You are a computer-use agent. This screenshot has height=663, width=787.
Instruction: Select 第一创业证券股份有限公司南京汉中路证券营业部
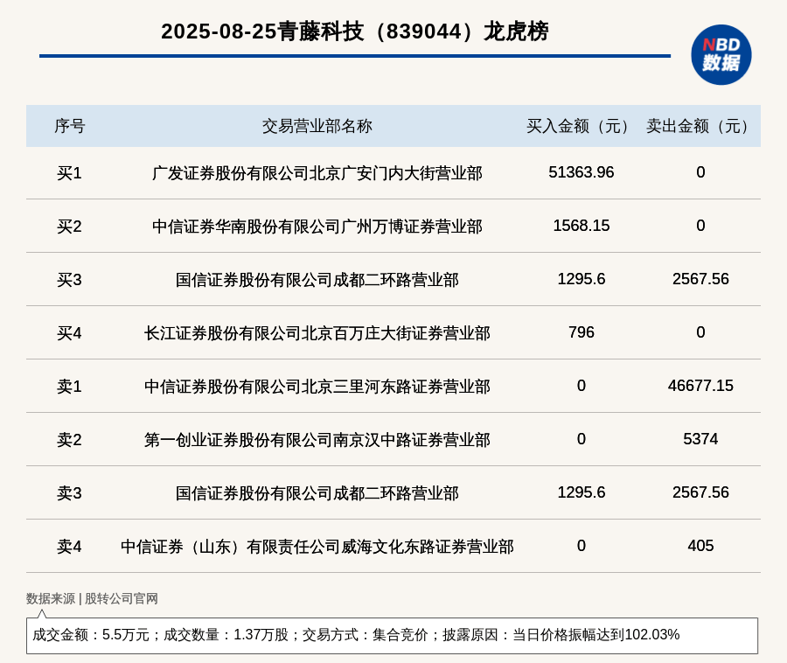click(x=317, y=440)
